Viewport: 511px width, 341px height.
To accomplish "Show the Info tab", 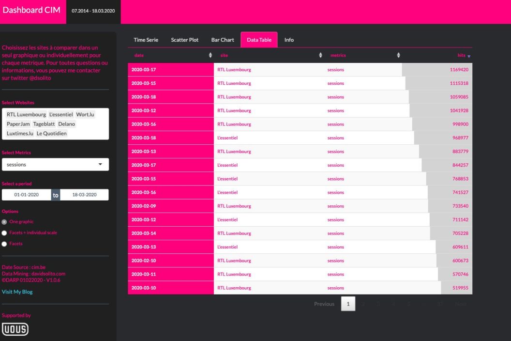I will pos(289,40).
